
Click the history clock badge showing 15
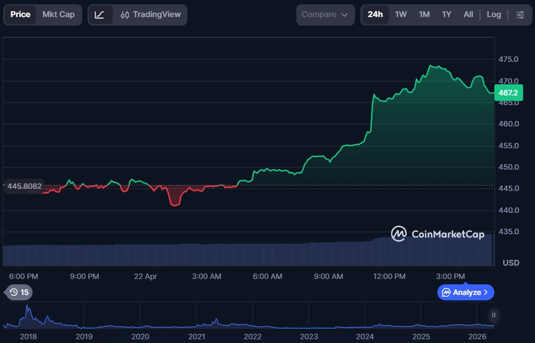[x=19, y=292]
